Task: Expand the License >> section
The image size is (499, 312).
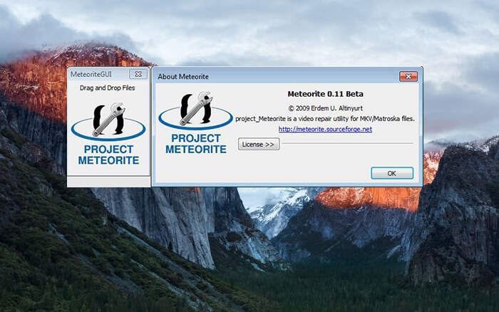Action: coord(258,144)
